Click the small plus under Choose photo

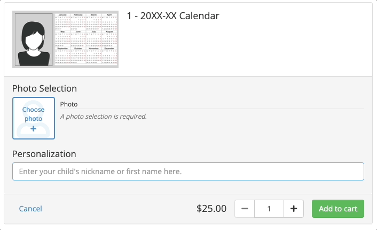pyautogui.click(x=34, y=129)
